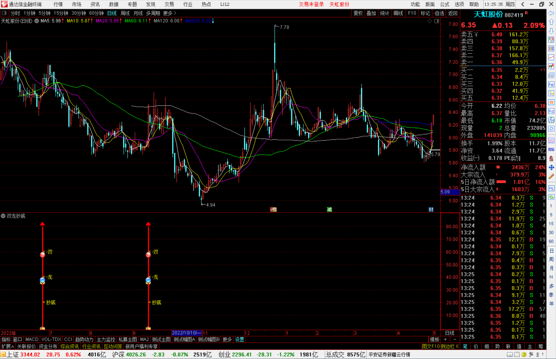
Task: Open the 行情 menu
Action: (58, 4)
